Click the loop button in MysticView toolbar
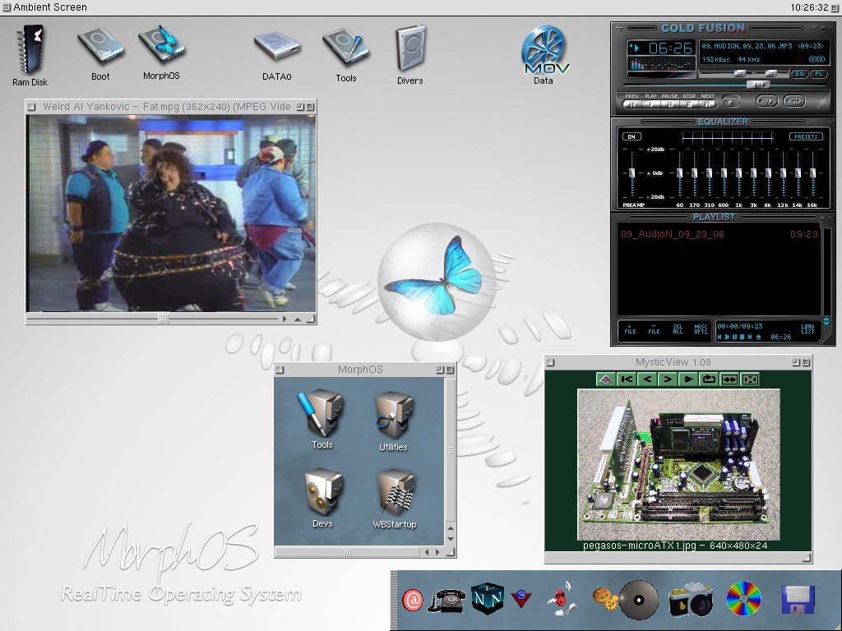 point(709,380)
